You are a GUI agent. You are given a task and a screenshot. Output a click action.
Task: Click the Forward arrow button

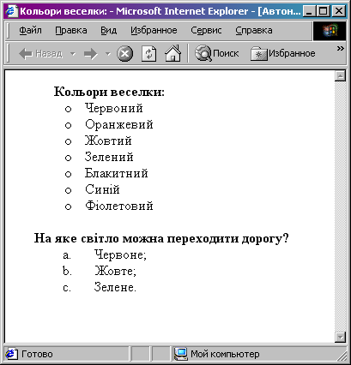tap(91, 53)
